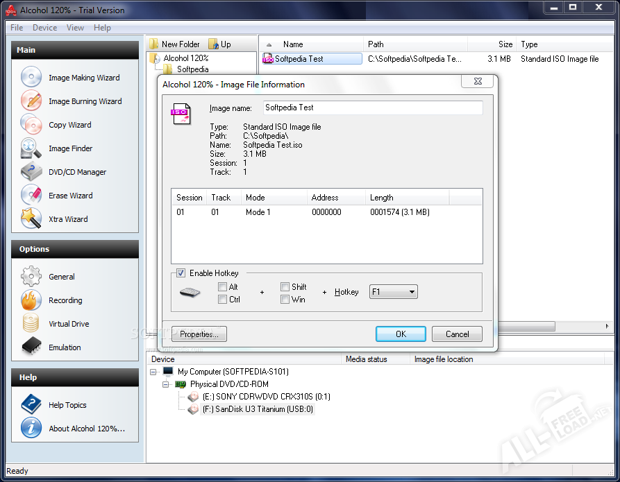
Task: Open the Copy Wizard icon
Action: click(x=31, y=125)
